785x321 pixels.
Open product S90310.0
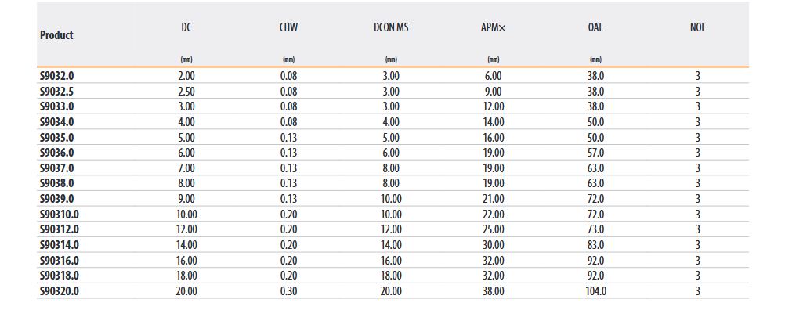59,214
